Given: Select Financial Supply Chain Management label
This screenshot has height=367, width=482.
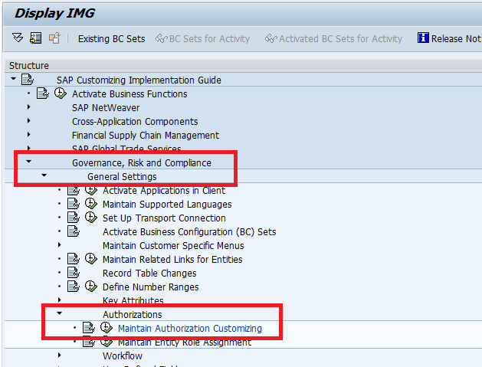Looking at the screenshot, I should click(x=146, y=136).
